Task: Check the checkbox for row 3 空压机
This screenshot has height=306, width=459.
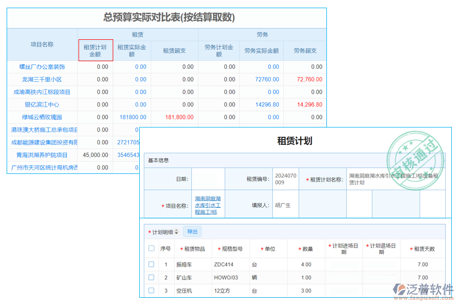Action: click(x=151, y=290)
